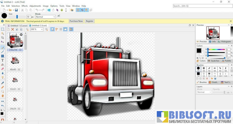Toggle the checkerboard transparency button in toolbar
The height and width of the screenshot is (124, 233).
[x=78, y=10]
